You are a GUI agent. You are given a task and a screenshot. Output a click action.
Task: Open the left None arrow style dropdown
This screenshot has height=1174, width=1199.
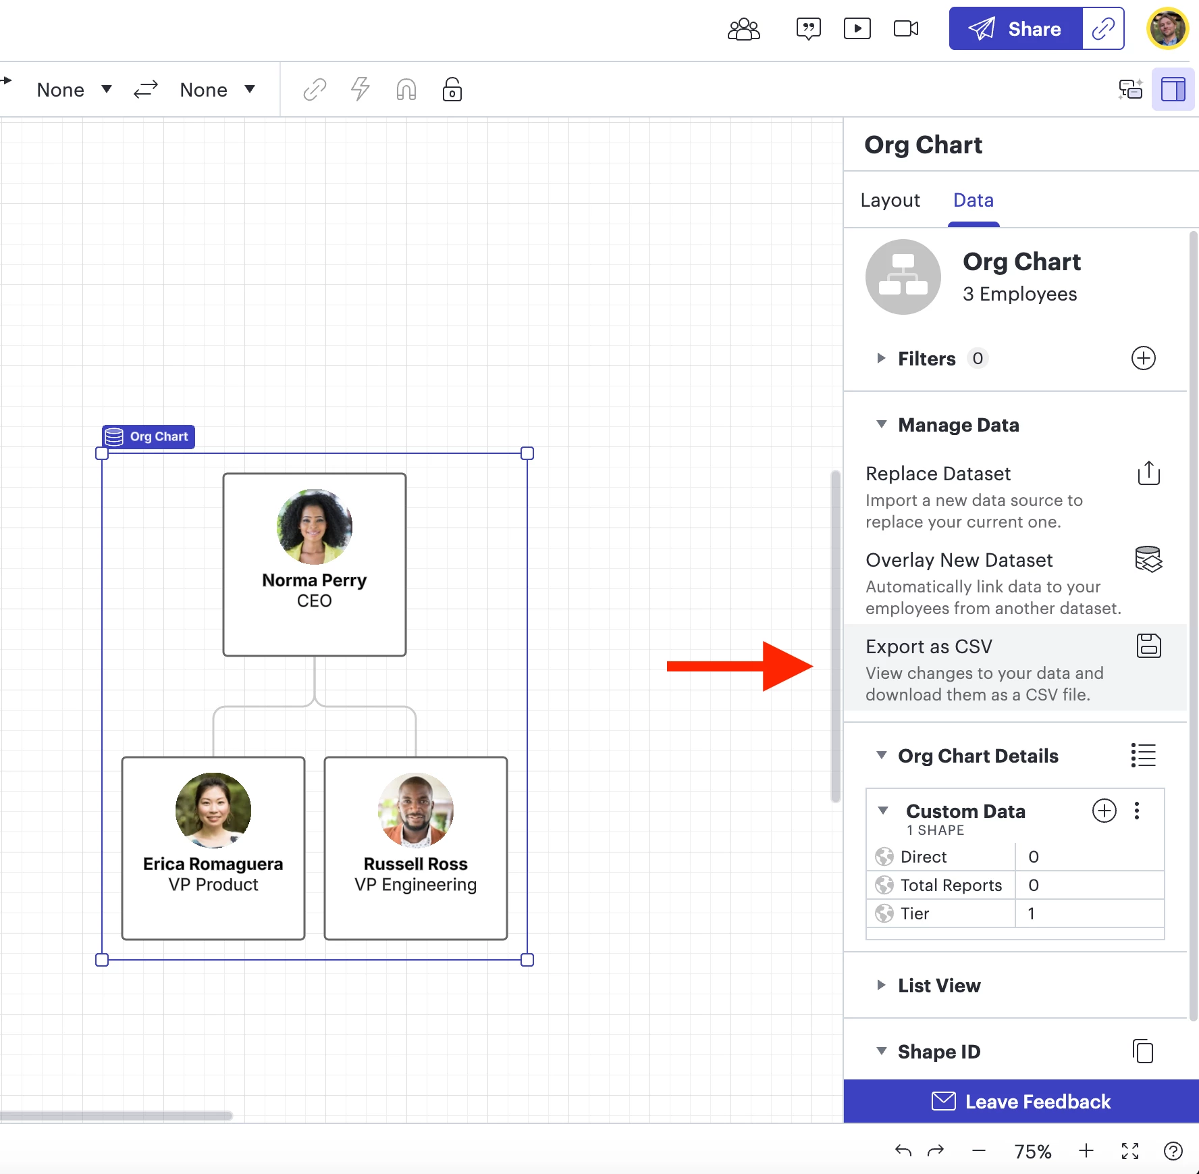(x=74, y=90)
